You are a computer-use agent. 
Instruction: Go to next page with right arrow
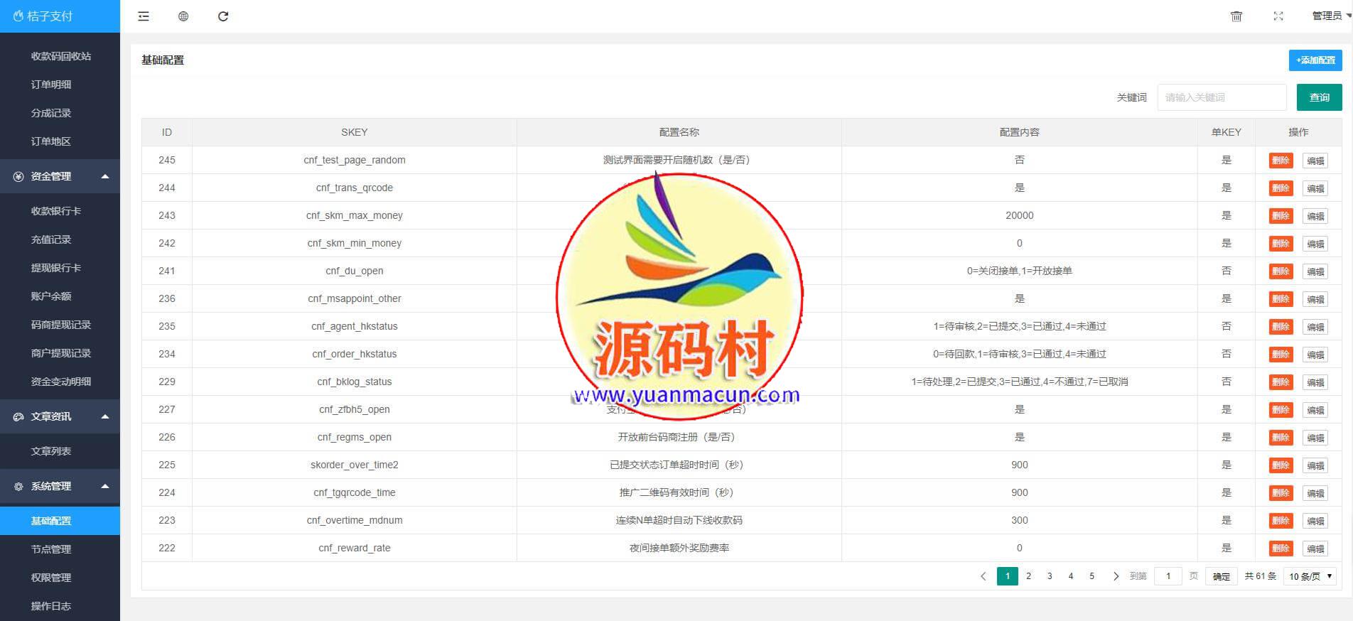pyautogui.click(x=1116, y=576)
